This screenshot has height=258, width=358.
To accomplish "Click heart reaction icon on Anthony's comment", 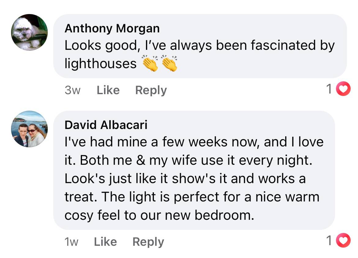I will coord(343,90).
